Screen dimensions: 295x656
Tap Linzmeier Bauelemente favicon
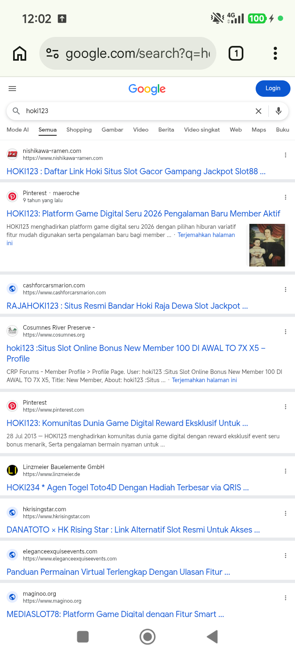pyautogui.click(x=12, y=470)
